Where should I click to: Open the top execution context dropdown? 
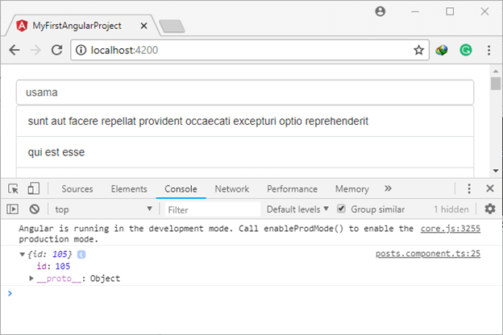(103, 209)
